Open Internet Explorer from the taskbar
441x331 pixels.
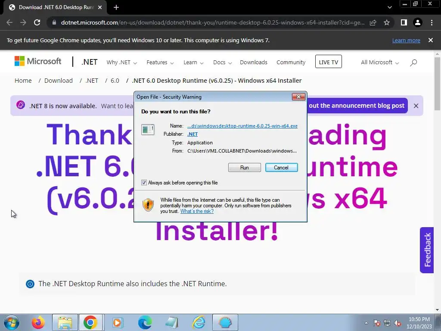click(x=199, y=322)
